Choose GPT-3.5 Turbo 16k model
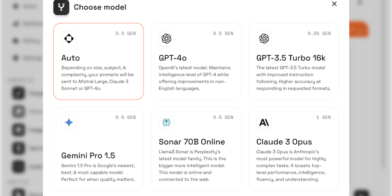The image size is (392, 196). [x=291, y=58]
